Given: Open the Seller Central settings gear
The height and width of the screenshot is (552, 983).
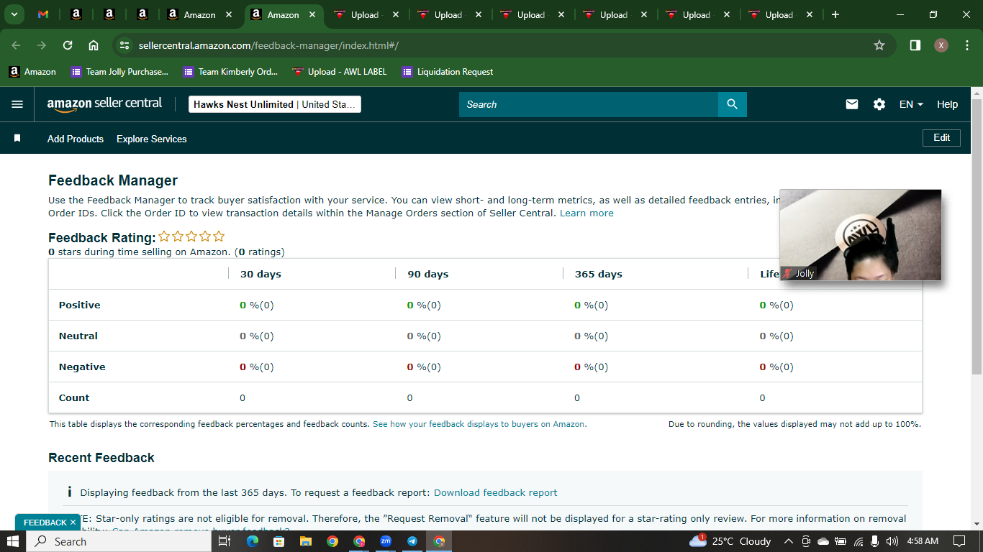Looking at the screenshot, I should pos(879,104).
